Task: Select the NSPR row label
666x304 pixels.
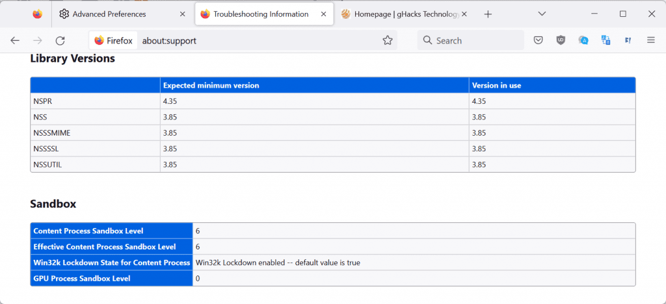Action: [x=42, y=101]
